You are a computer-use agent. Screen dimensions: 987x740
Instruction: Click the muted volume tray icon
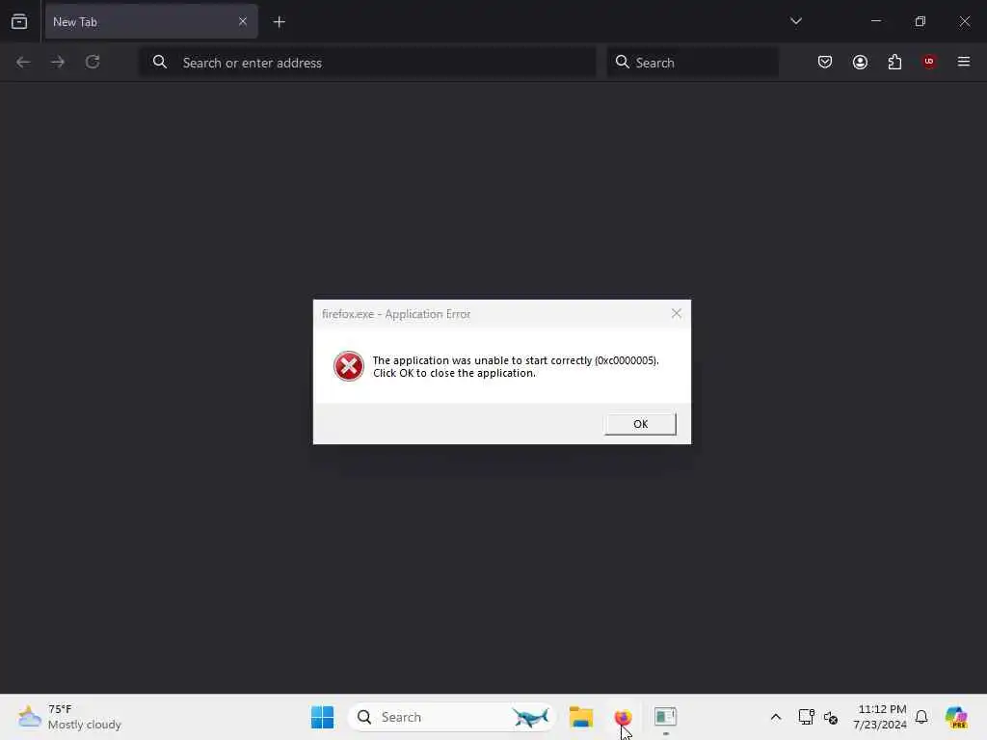831,717
